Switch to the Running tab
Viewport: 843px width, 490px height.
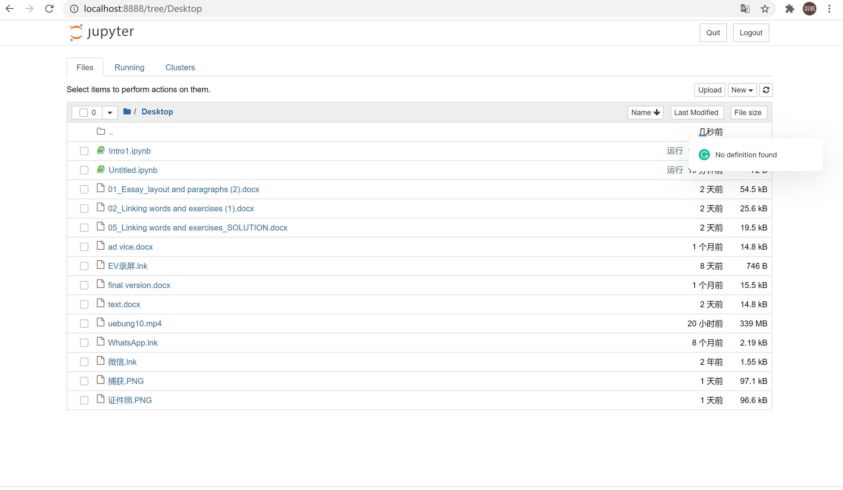tap(129, 67)
